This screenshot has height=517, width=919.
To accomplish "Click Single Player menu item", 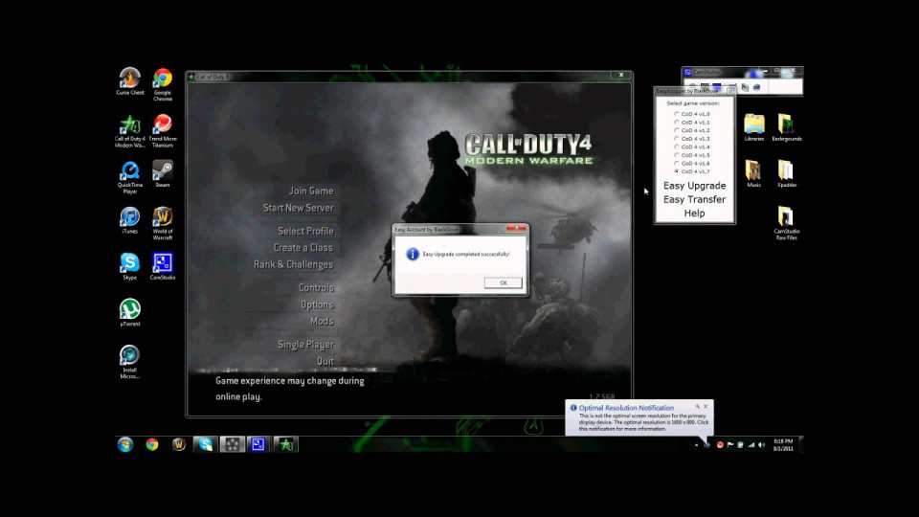I will [x=306, y=345].
